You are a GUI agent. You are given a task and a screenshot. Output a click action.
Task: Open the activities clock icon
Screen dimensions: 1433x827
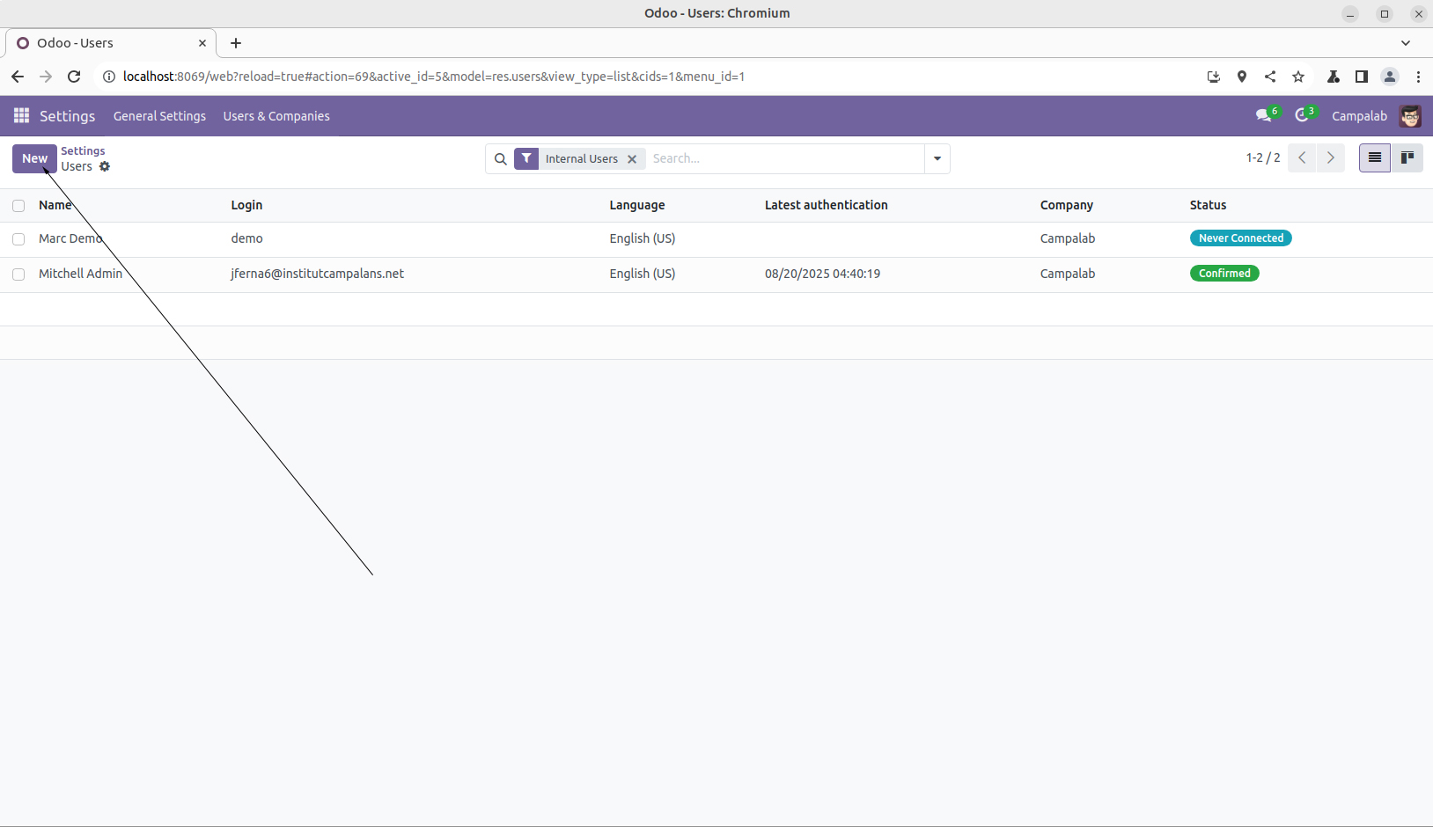[x=1302, y=116]
